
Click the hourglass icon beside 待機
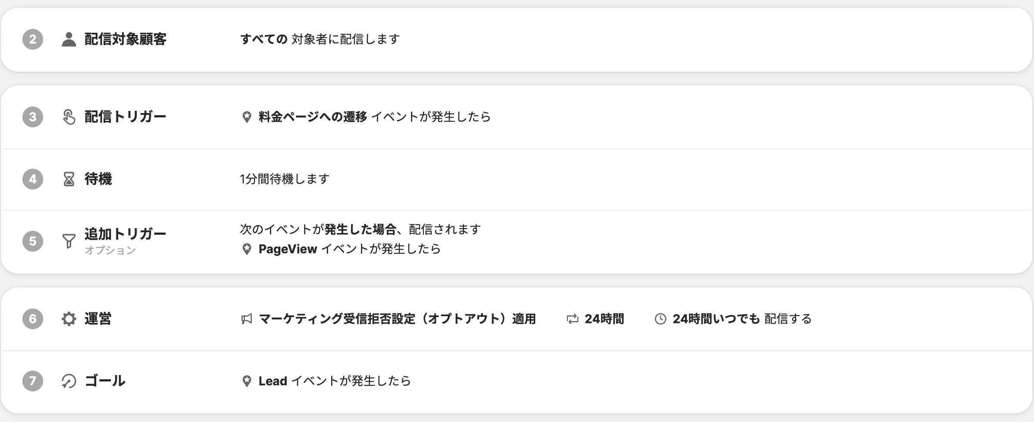point(69,179)
